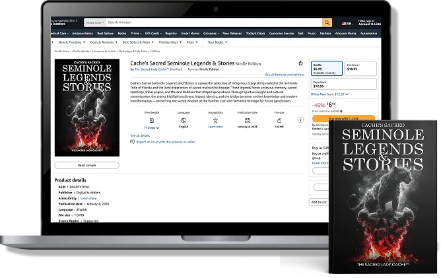
Task: Click the Language globe icon
Action: (x=184, y=121)
